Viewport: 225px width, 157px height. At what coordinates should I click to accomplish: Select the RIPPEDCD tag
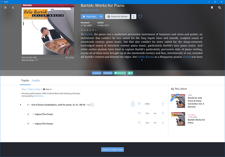pyautogui.click(x=120, y=73)
